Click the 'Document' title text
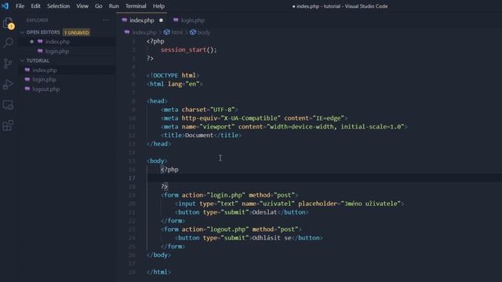Screen dimensions: 502x282 198,136
